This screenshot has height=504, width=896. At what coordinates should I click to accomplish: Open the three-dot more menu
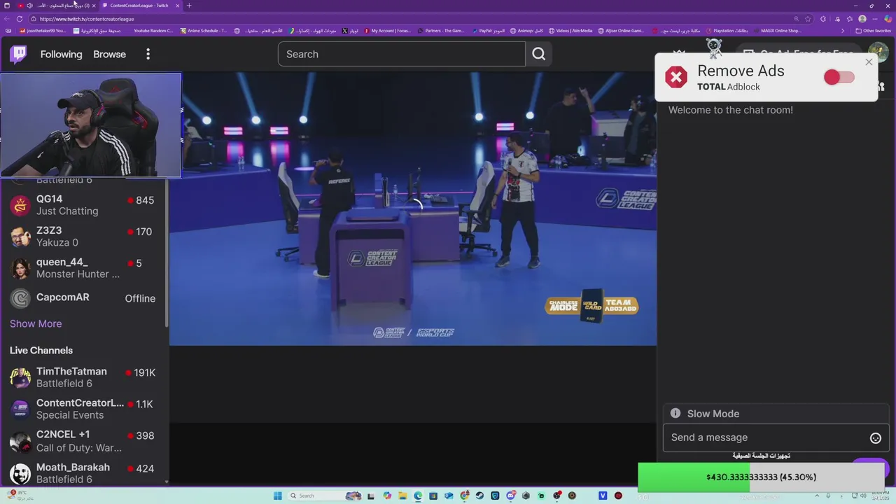pos(148,54)
